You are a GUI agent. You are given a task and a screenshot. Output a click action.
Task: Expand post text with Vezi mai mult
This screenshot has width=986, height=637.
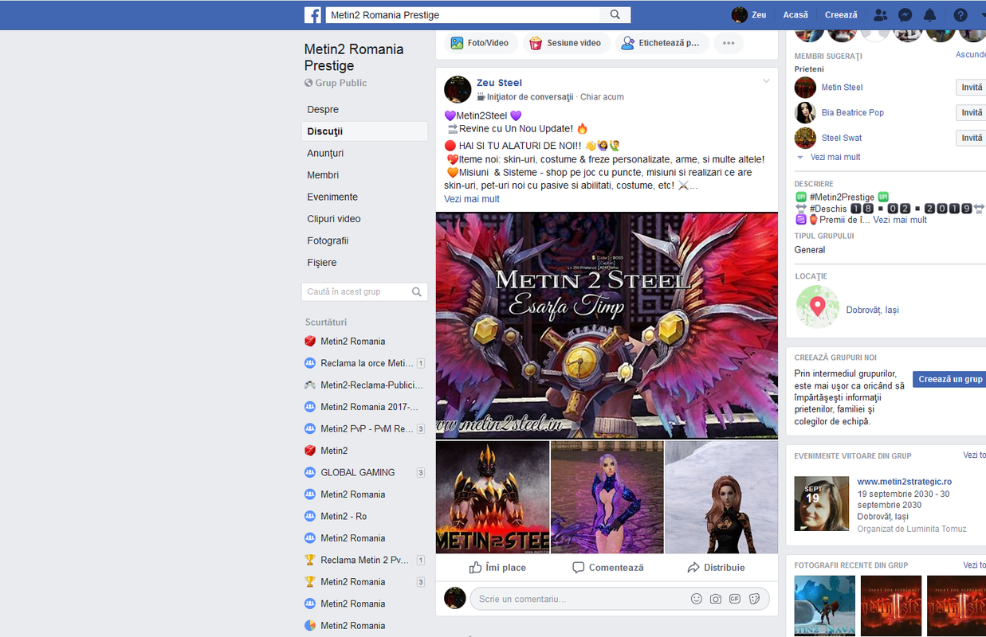472,199
